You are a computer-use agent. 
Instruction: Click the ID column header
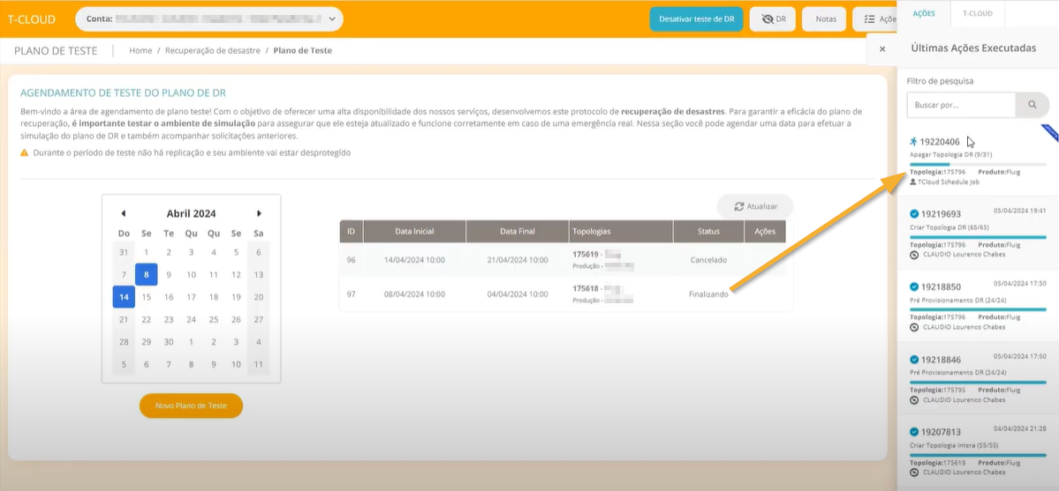(352, 231)
